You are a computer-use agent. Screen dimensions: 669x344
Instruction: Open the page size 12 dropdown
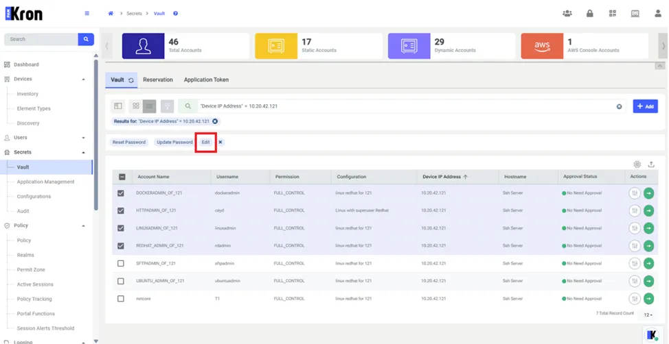click(x=648, y=315)
